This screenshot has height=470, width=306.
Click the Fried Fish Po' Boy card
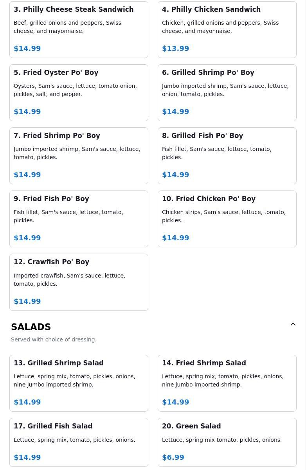click(79, 219)
